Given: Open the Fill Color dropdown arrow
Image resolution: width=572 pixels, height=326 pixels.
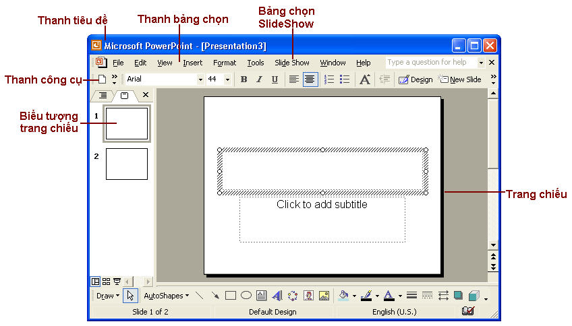Looking at the screenshot, I should [x=354, y=296].
